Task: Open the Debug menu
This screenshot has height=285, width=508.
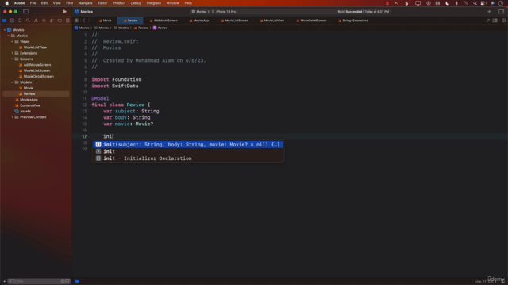Action: pos(136,3)
